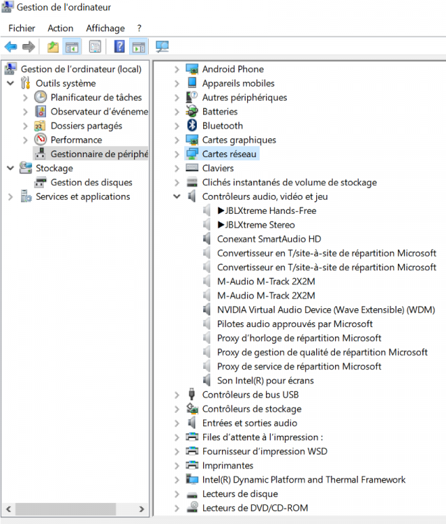Viewport: 446px width, 524px height.
Task: Click the Bluetooth device category icon
Action: pos(192,126)
